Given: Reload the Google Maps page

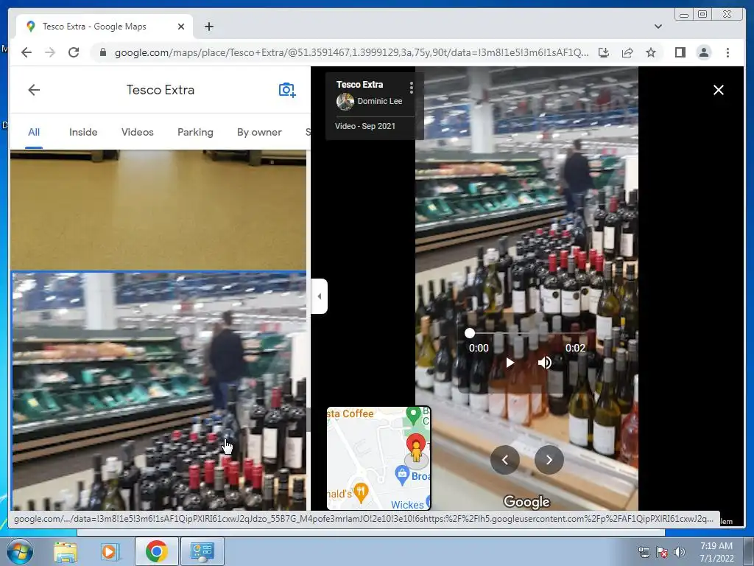Looking at the screenshot, I should click(74, 52).
